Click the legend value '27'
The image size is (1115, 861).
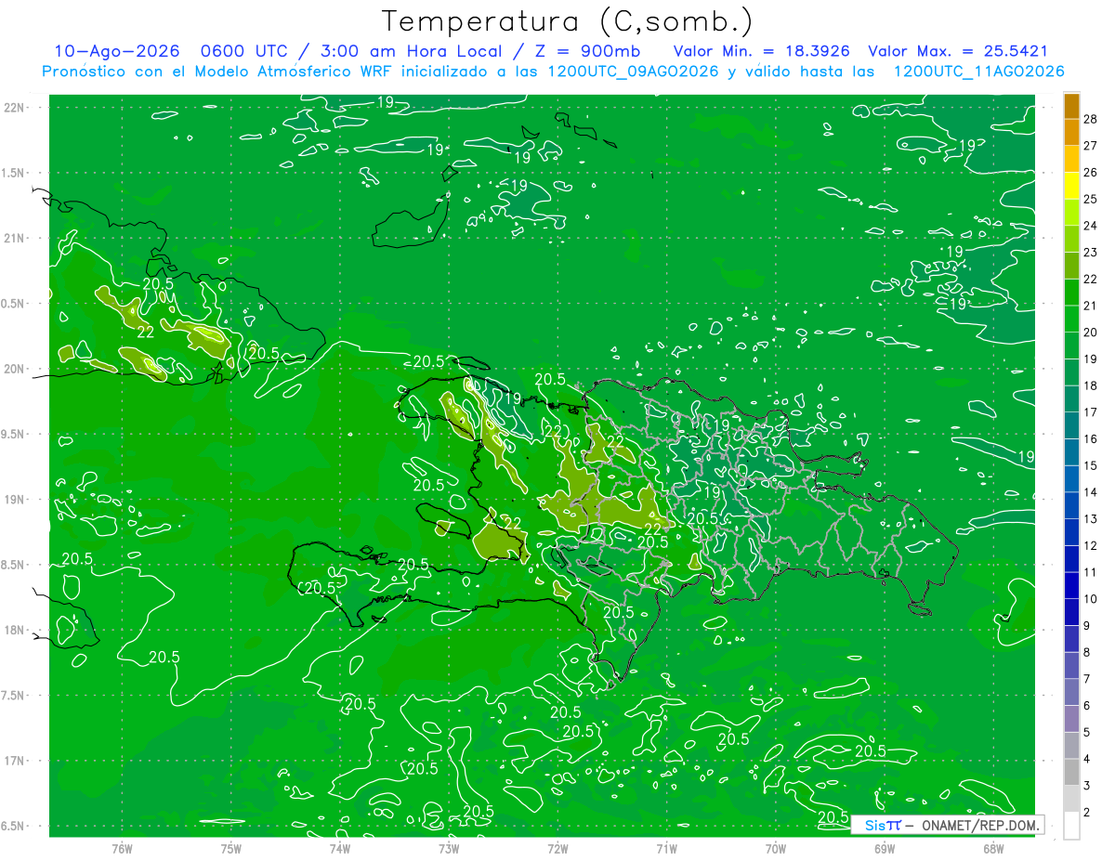pyautogui.click(x=1091, y=145)
